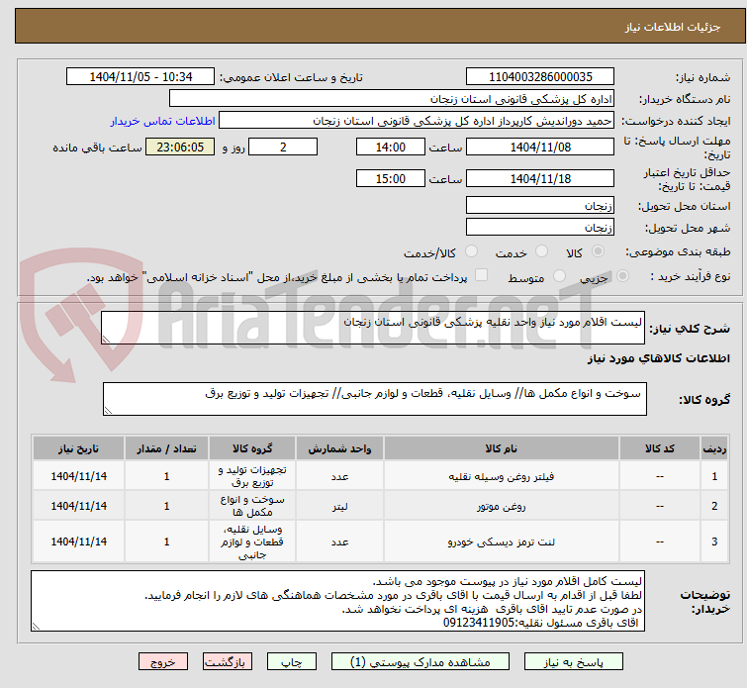This screenshot has height=688, width=747.
Task: Click the phone number 09123411905 text
Action: (478, 623)
